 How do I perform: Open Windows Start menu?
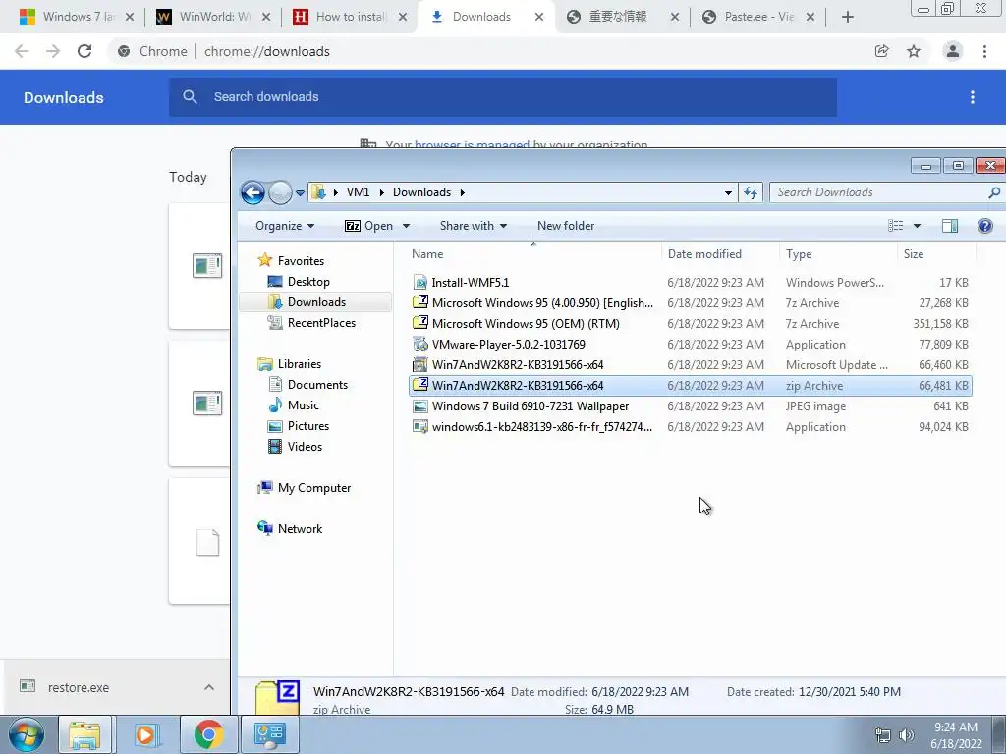pyautogui.click(x=26, y=734)
